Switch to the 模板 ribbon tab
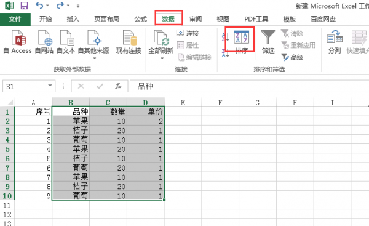The height and width of the screenshot is (226, 369). [x=290, y=19]
